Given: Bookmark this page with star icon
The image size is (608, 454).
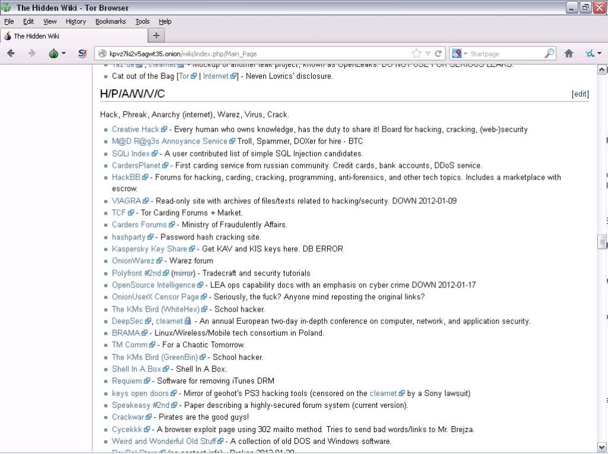Looking at the screenshot, I should [416, 53].
